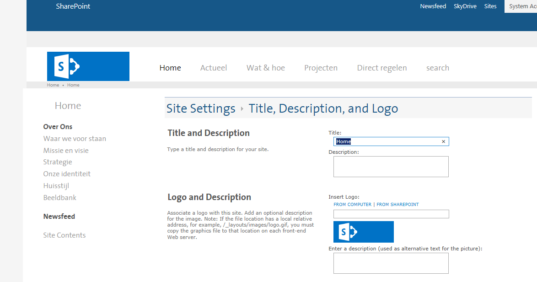Viewport: 537px width, 282px height.
Task: Select the Home tab in top navigation
Action: pos(170,67)
